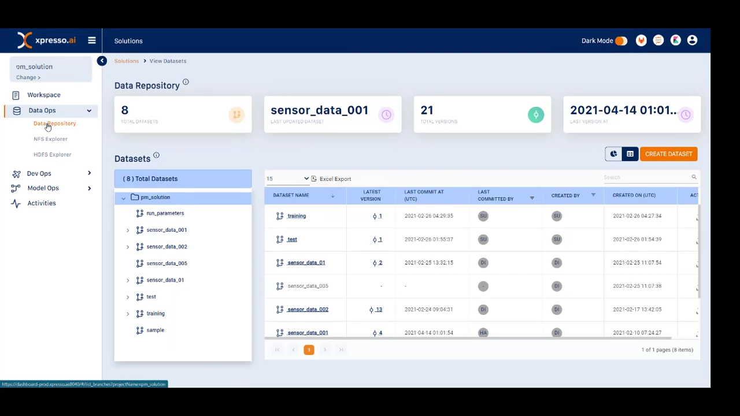Collapse the pm_solution tree folder
740x416 pixels.
pyautogui.click(x=123, y=198)
